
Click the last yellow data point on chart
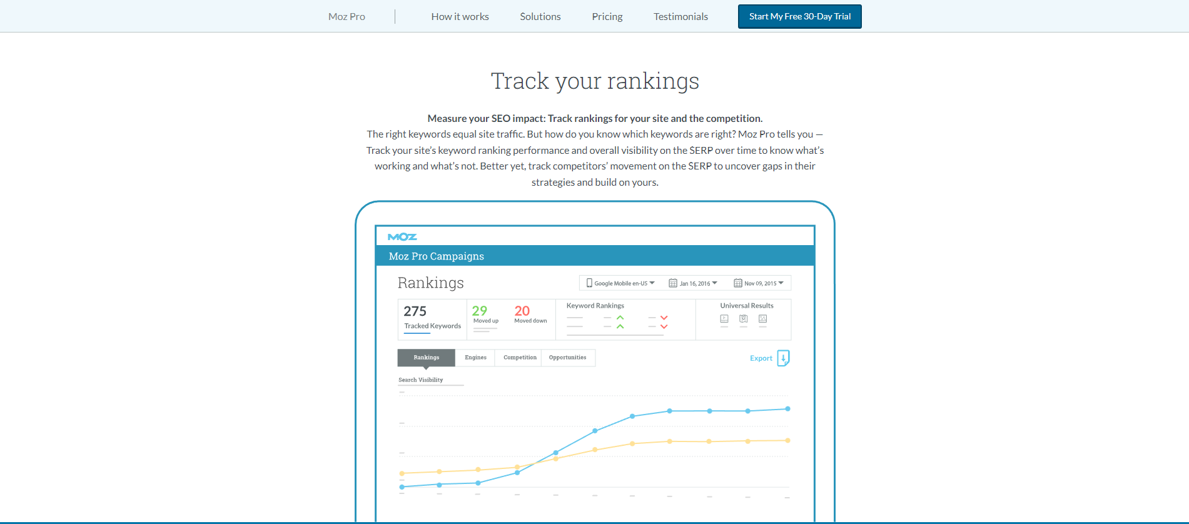coord(787,441)
